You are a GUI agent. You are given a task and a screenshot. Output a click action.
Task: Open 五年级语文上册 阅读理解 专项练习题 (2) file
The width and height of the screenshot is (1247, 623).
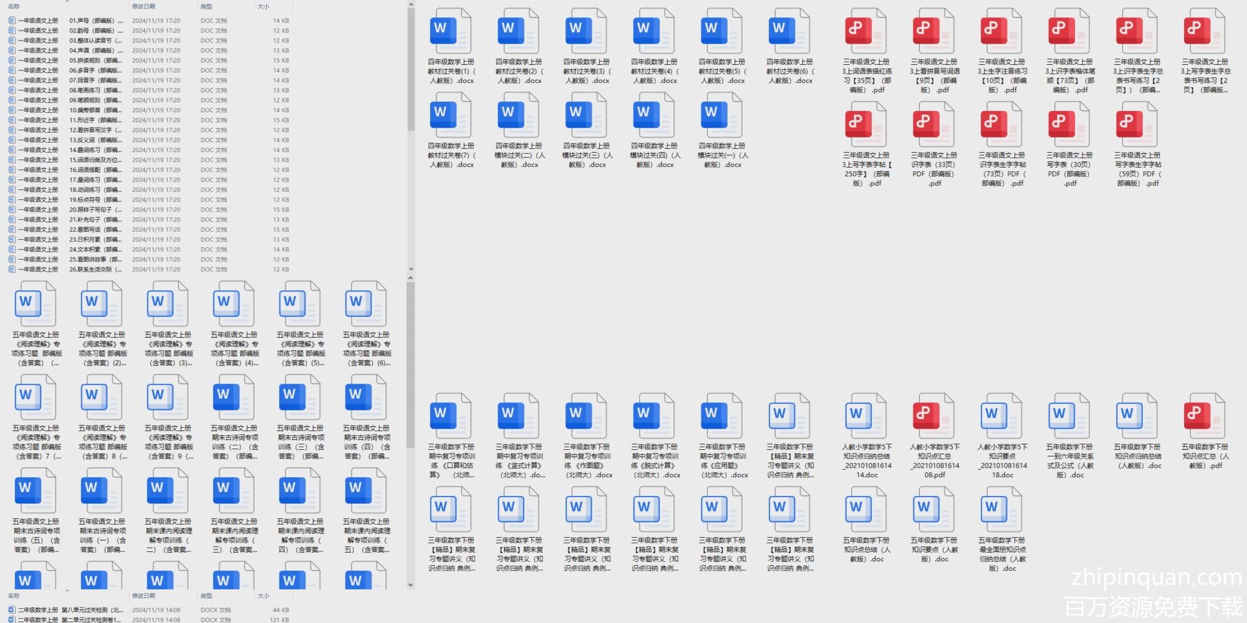point(102,305)
